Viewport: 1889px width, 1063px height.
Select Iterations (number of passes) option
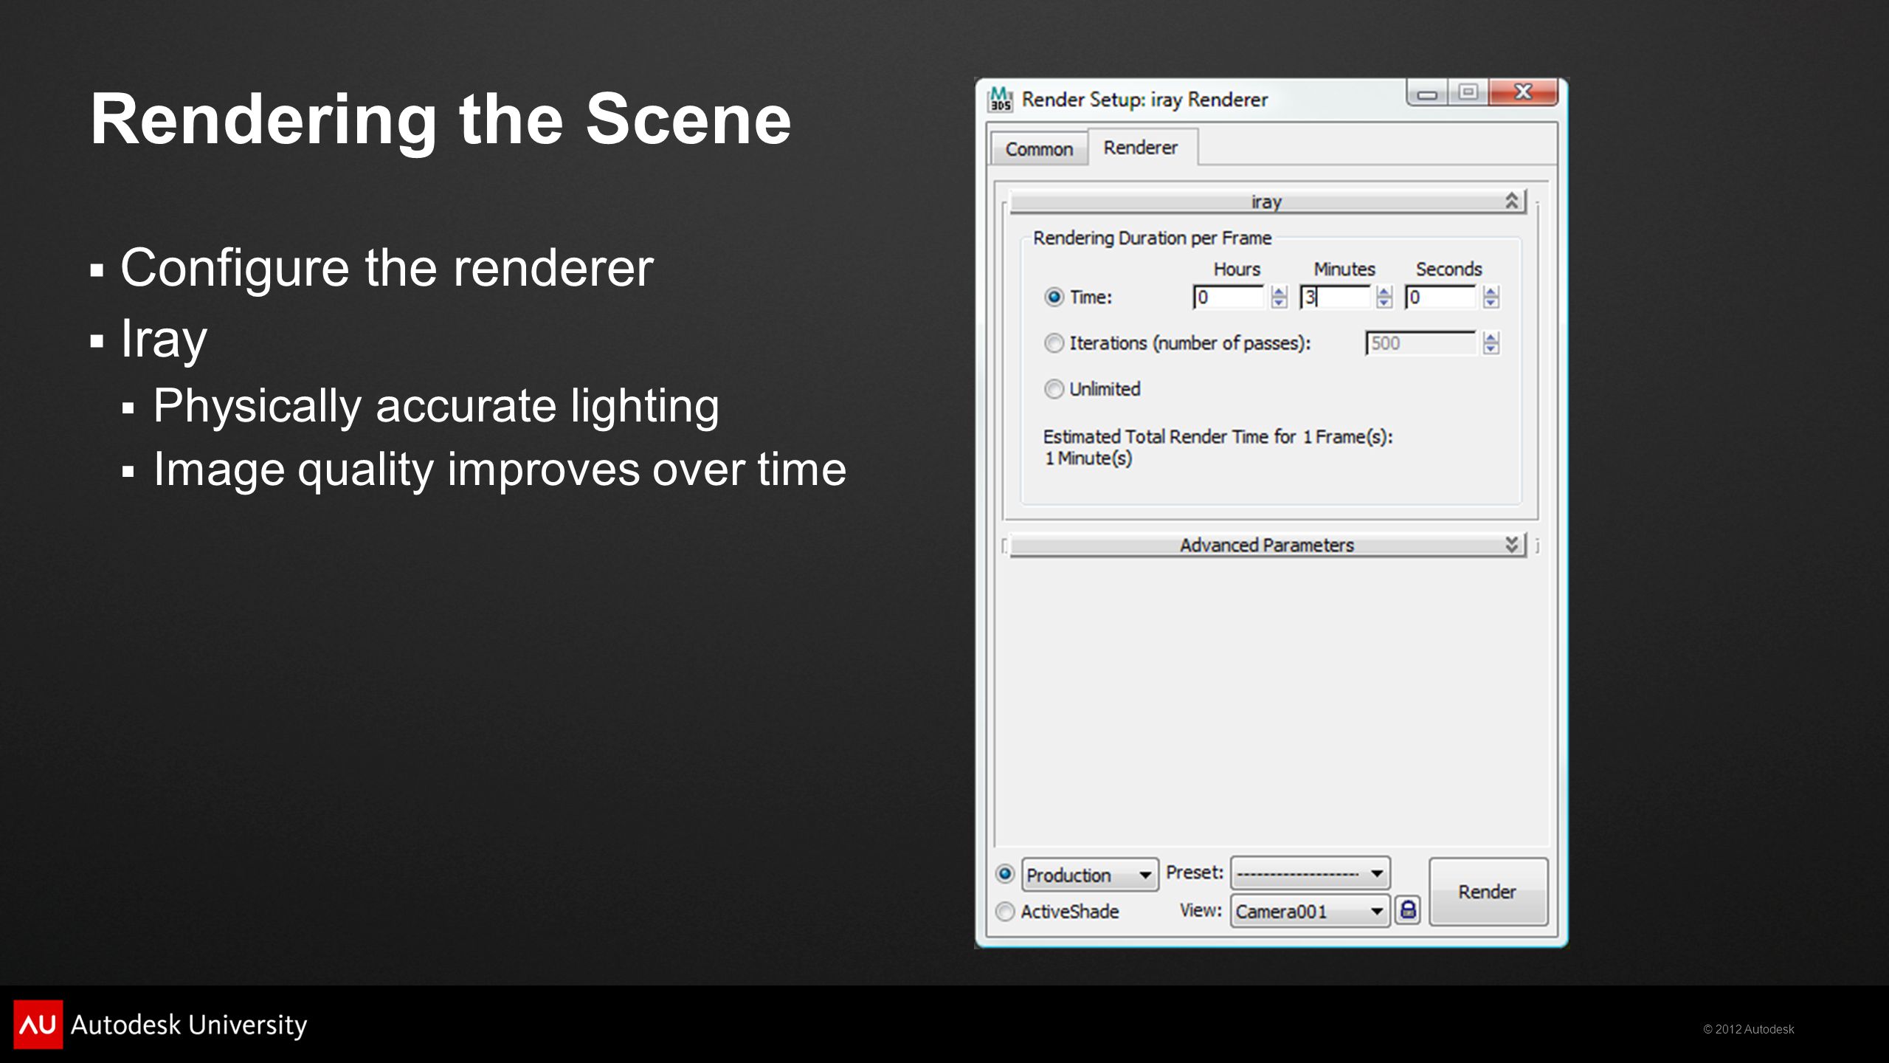[x=1054, y=343]
